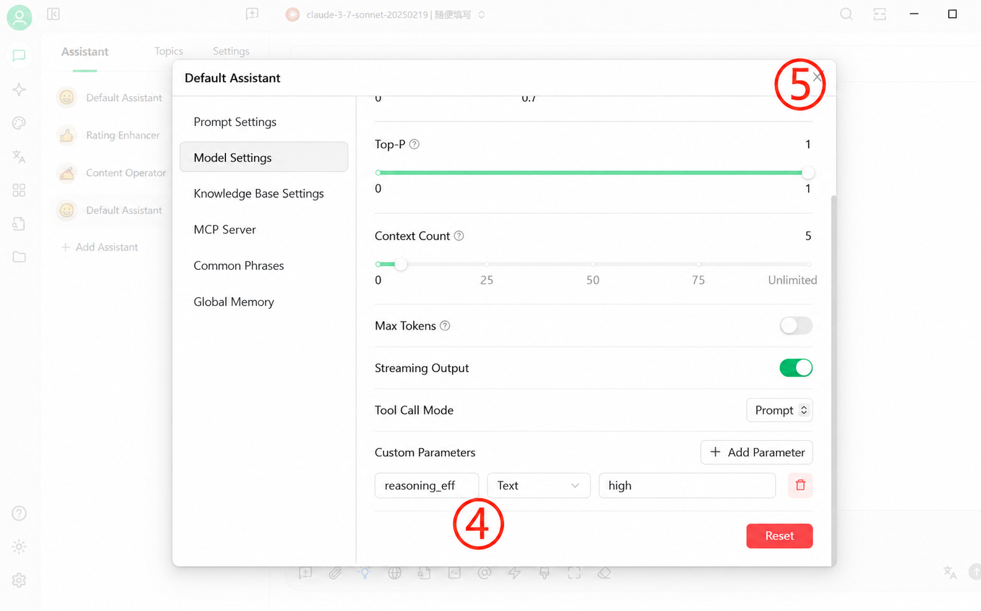Select Global Memory in dialog menu

(x=264, y=302)
